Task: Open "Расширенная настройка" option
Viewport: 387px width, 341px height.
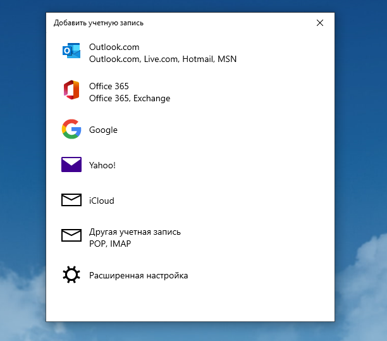Action: 138,275
